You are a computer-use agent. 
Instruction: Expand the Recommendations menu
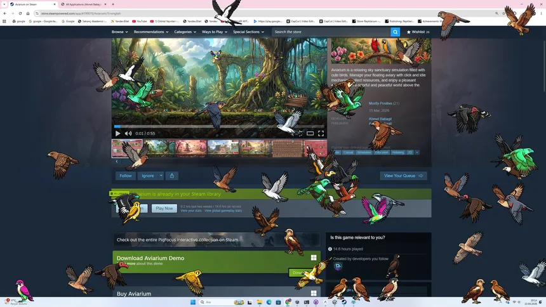150,32
